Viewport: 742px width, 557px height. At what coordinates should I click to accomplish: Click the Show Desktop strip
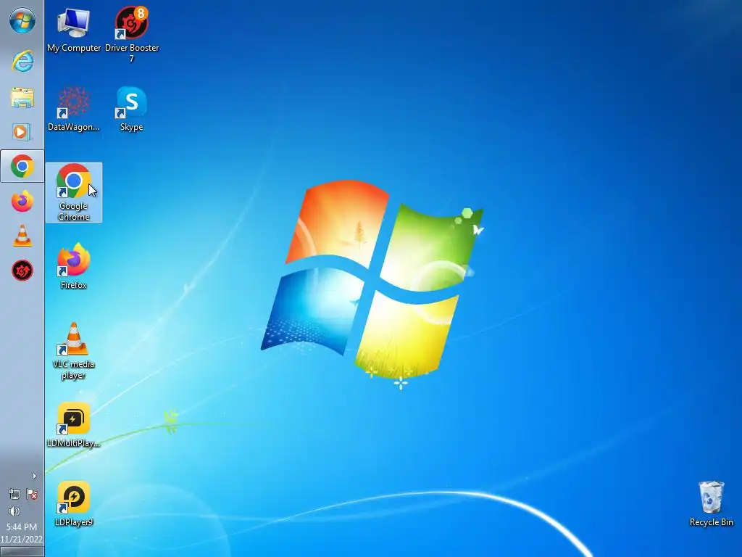pos(22,552)
